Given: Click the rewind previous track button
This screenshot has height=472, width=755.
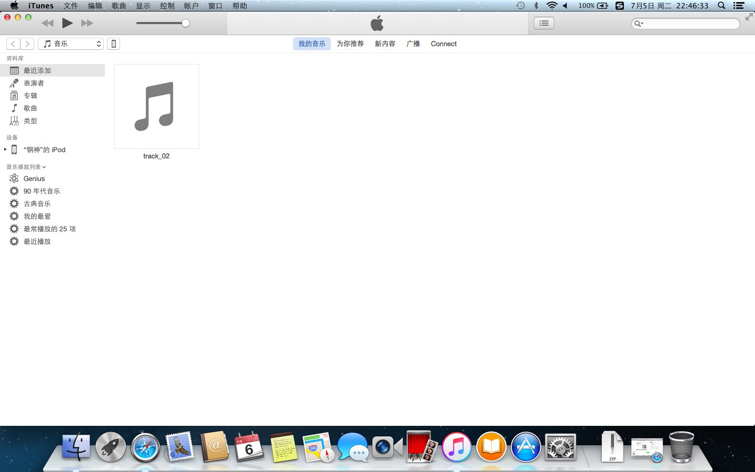Looking at the screenshot, I should 47,23.
